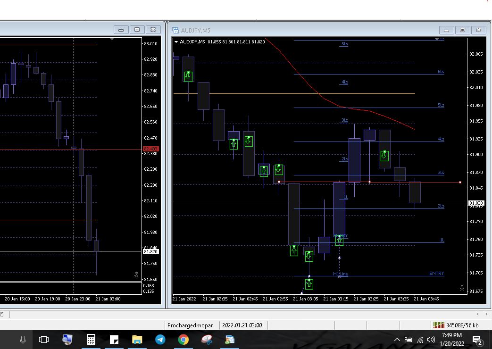The height and width of the screenshot is (349, 492).
Task: Click the Snipping Tool scissors icon
Action: coord(207,339)
